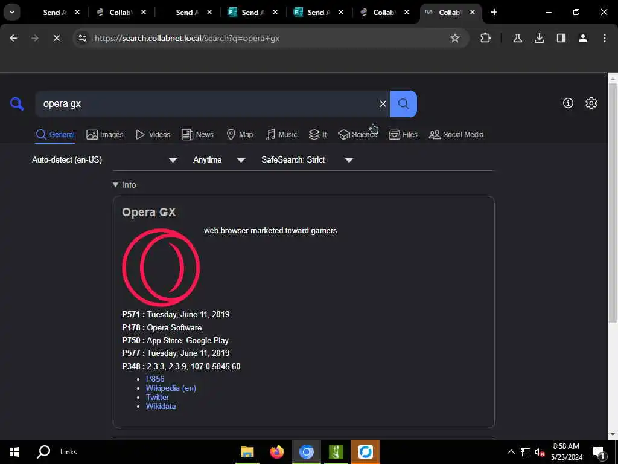This screenshot has width=618, height=464.
Task: Switch to the Videos search tab
Action: pyautogui.click(x=153, y=135)
